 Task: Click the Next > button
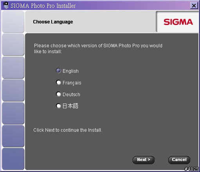(144, 160)
